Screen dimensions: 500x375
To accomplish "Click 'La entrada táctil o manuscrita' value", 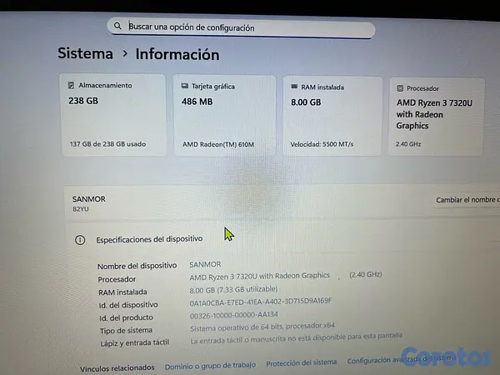I will pos(296,338).
